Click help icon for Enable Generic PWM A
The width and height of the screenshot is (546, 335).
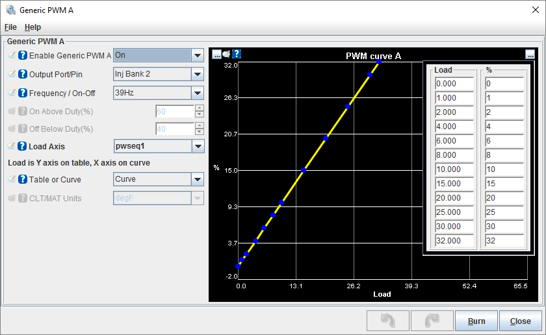pos(23,56)
